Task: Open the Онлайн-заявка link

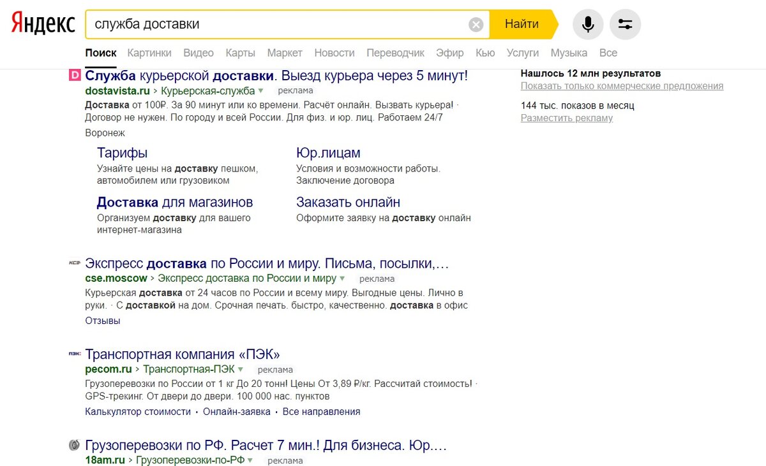Action: click(x=237, y=412)
